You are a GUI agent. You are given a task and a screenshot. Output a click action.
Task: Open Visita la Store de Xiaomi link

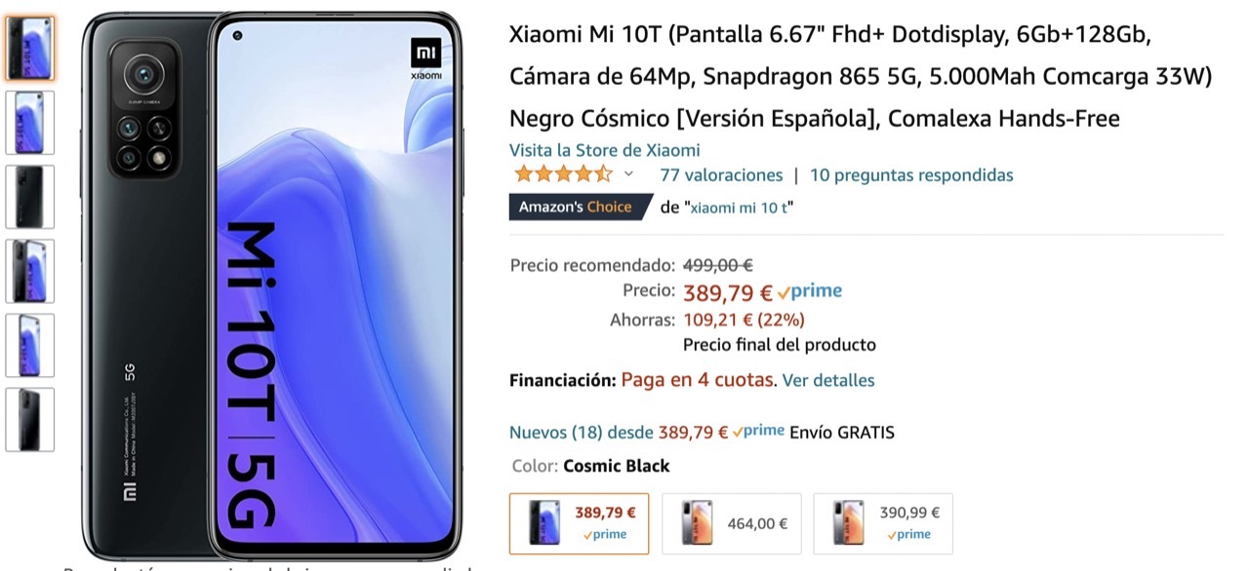tap(605, 150)
